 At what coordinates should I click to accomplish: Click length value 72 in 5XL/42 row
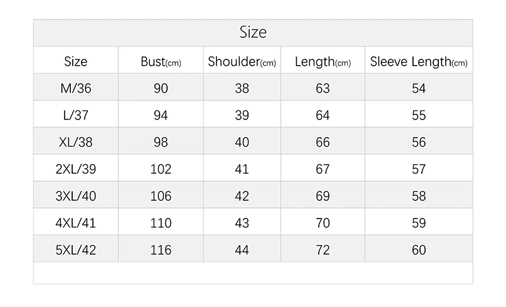[x=323, y=250]
